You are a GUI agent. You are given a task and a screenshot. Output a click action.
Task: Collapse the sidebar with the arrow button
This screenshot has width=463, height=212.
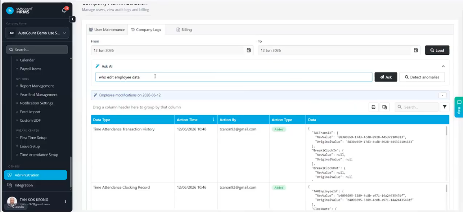(x=73, y=19)
